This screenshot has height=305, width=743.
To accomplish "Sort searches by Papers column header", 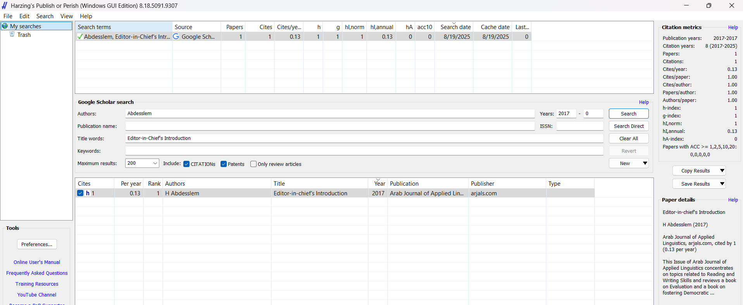I will tap(233, 27).
